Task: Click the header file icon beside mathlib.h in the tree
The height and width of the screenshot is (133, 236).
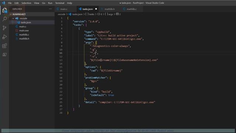Action: [x=17, y=38]
